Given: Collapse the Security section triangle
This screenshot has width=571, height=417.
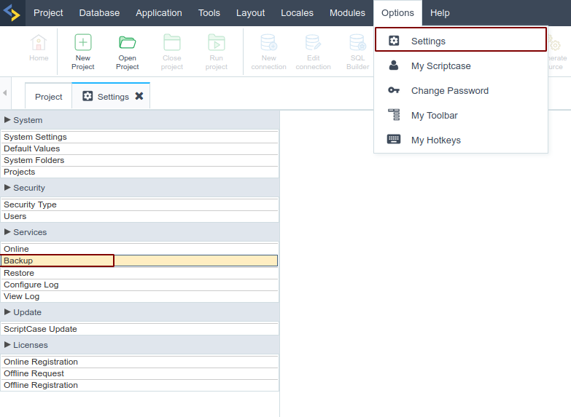Looking at the screenshot, I should (x=8, y=188).
